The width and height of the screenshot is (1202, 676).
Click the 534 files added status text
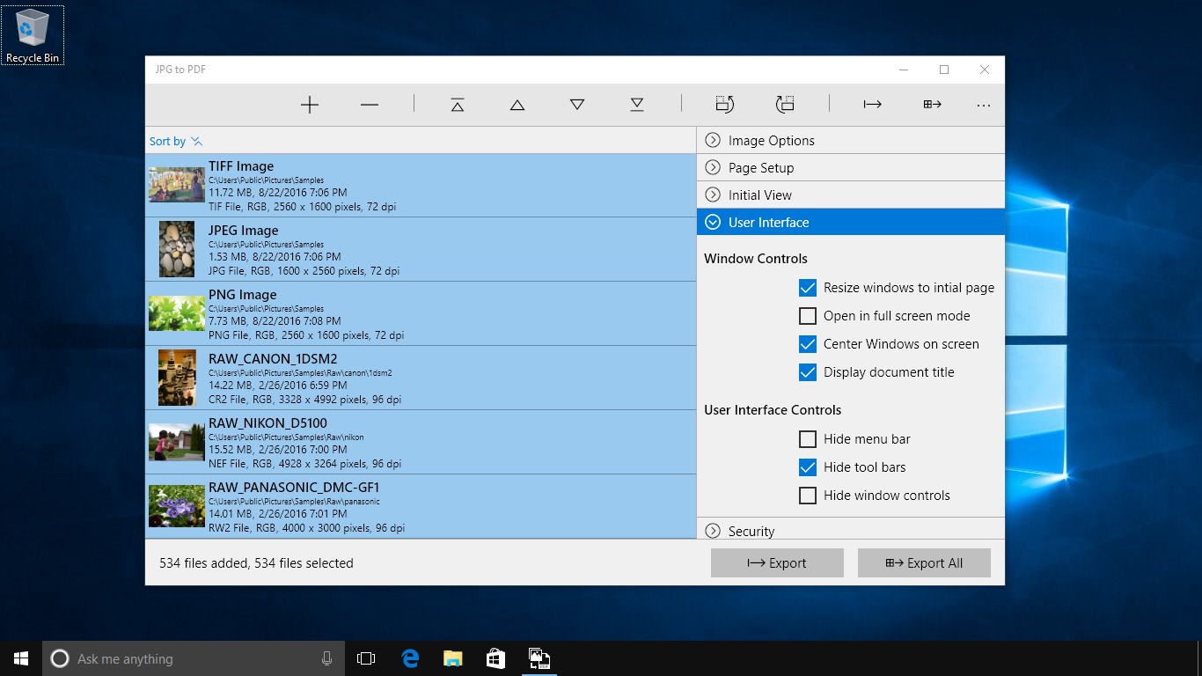256,563
